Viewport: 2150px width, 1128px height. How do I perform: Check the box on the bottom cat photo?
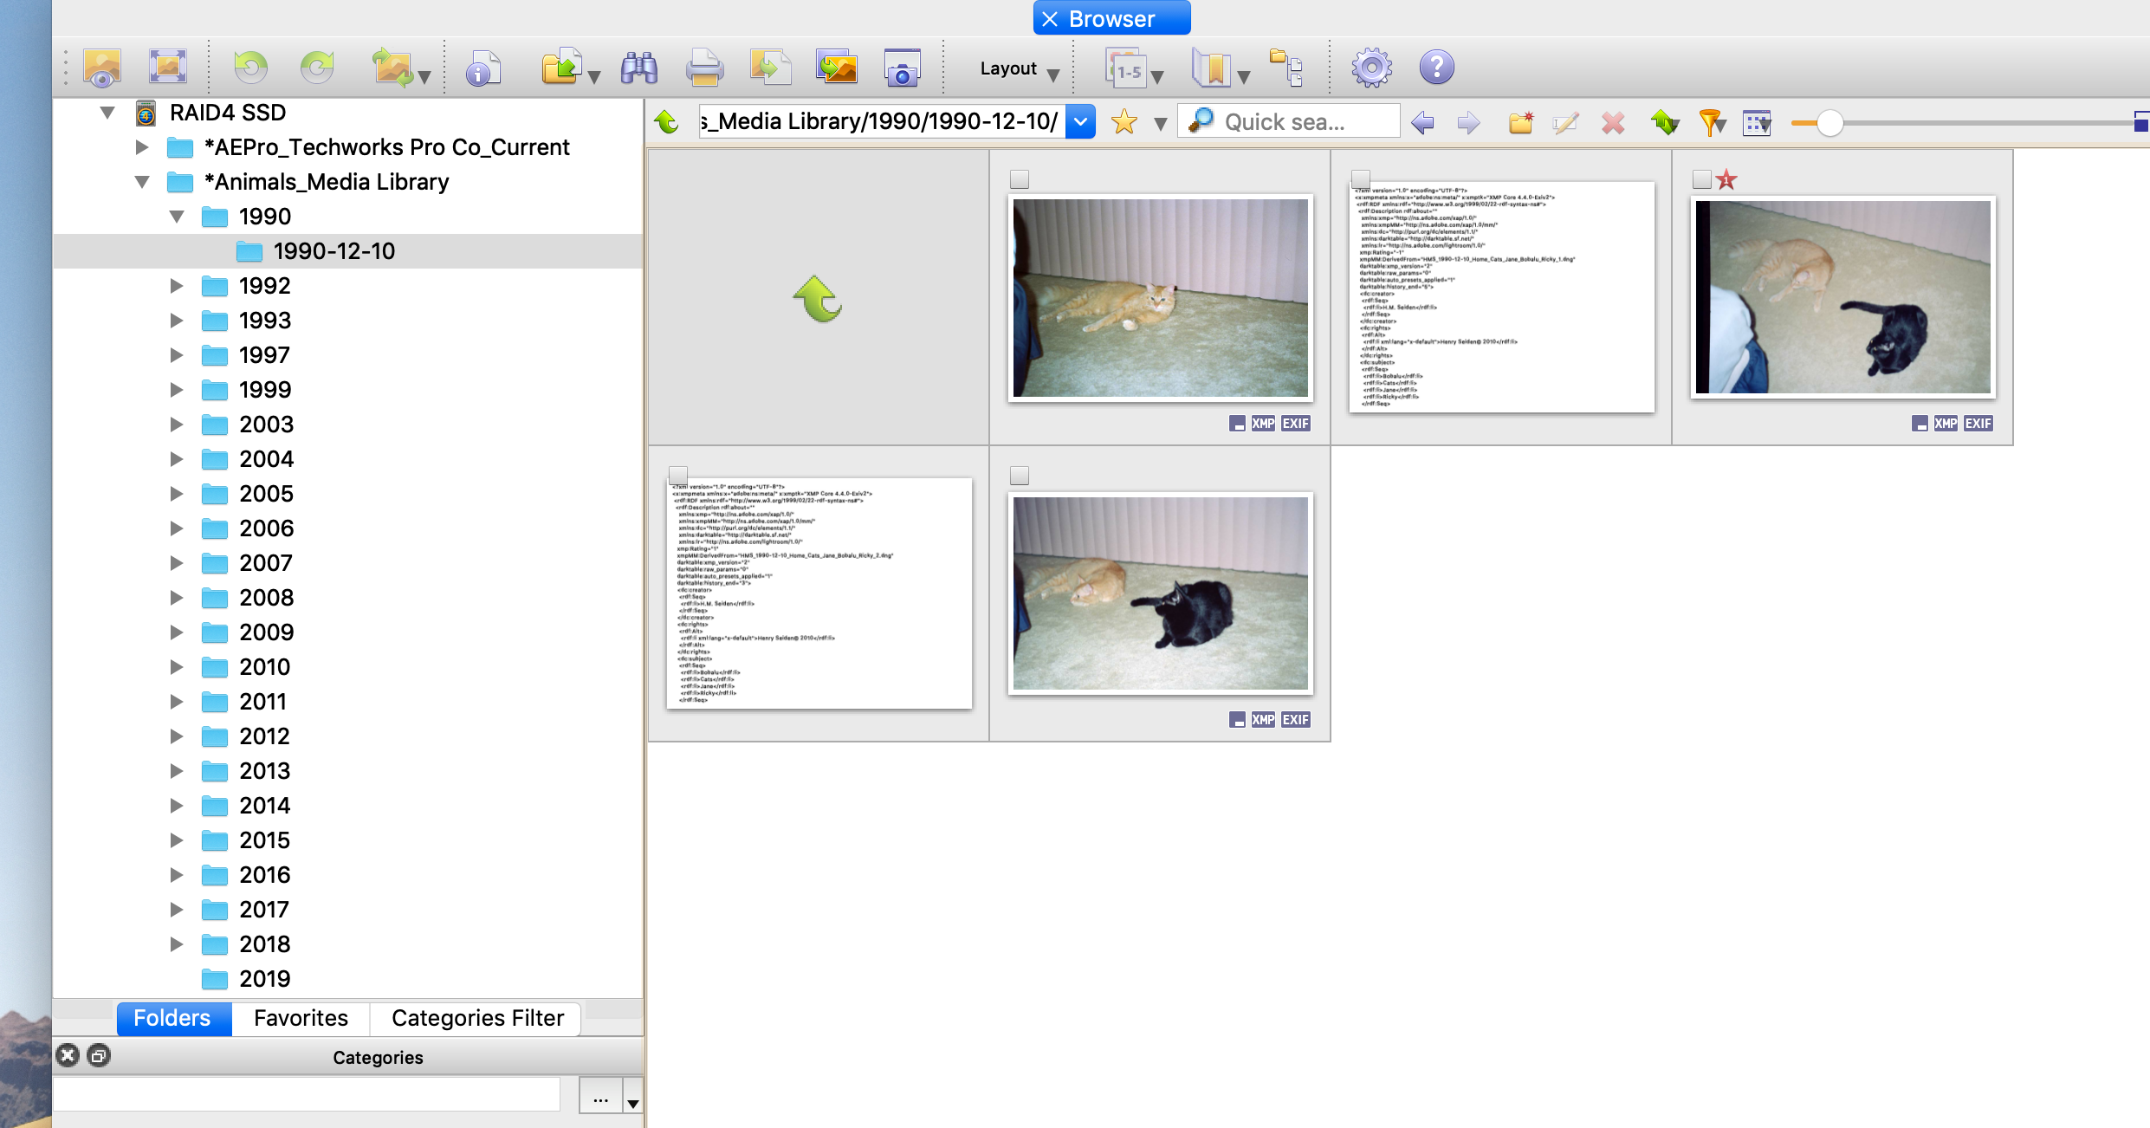tap(1020, 476)
